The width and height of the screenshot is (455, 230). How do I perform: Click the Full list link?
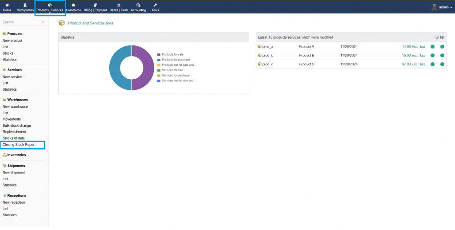(x=439, y=37)
